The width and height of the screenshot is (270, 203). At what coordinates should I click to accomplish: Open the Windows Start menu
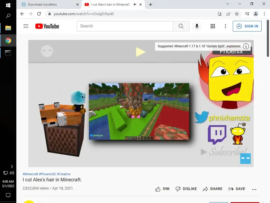tap(8, 5)
